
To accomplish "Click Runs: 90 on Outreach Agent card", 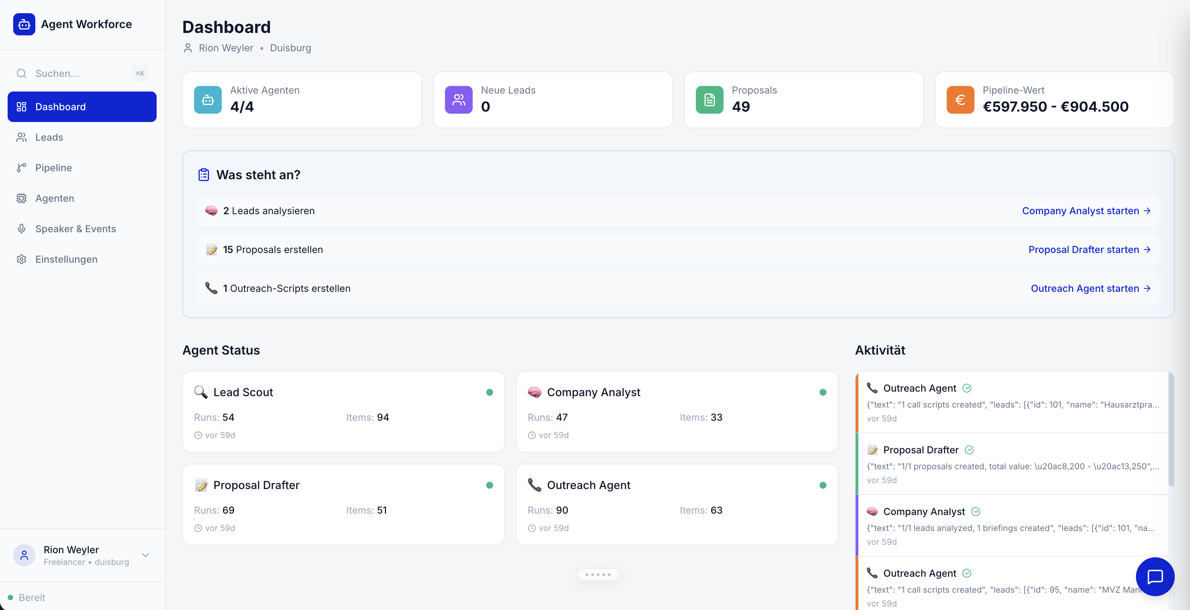I will [x=548, y=510].
